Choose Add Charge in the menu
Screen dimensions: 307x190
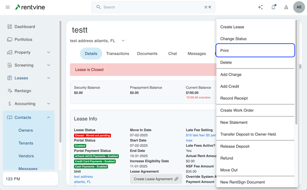pos(231,75)
